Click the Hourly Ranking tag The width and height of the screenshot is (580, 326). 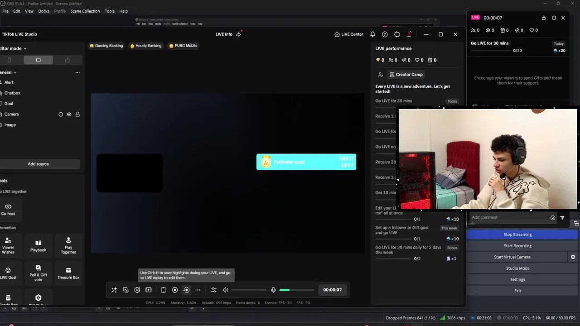point(146,46)
